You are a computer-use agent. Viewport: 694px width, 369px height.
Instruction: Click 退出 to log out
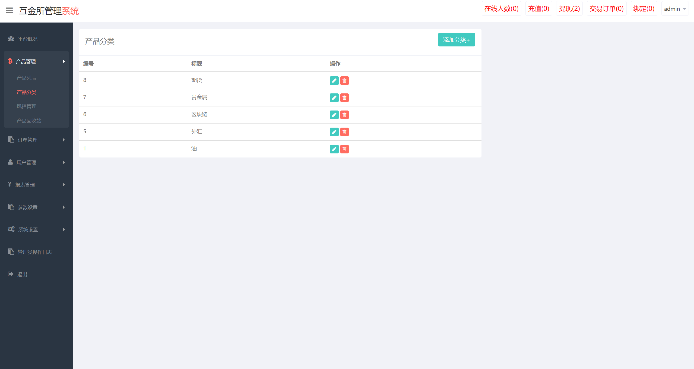coord(22,275)
